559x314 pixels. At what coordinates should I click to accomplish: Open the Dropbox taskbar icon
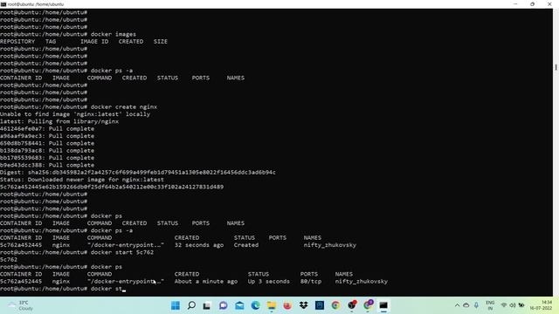(303, 305)
